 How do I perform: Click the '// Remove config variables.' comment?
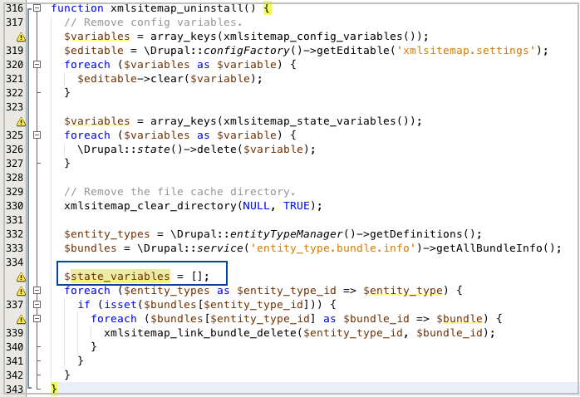point(153,22)
